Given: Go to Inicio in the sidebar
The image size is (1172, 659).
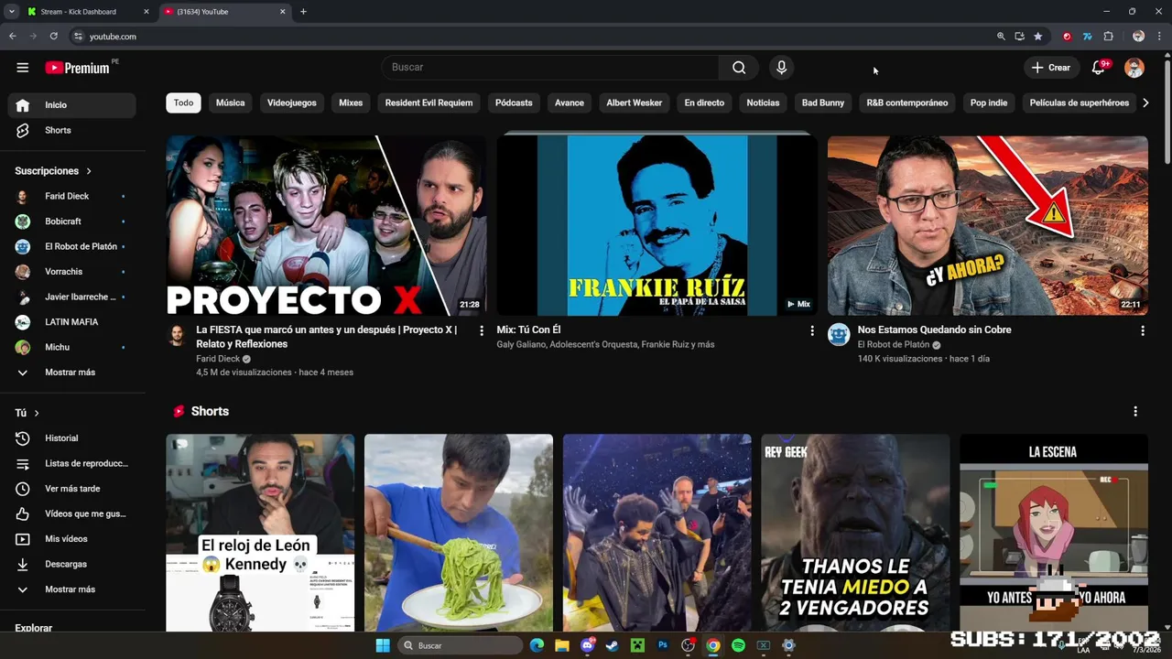Looking at the screenshot, I should point(72,105).
